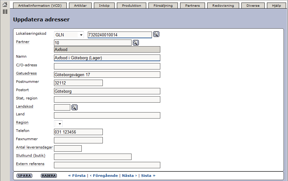
Task: Click the Gatuadress field
Action: click(107, 75)
